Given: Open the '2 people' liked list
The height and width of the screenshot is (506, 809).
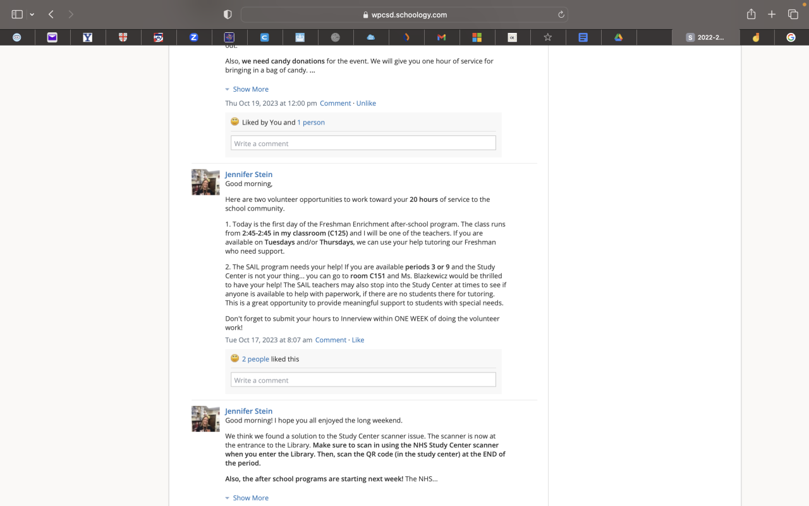Looking at the screenshot, I should 255,359.
